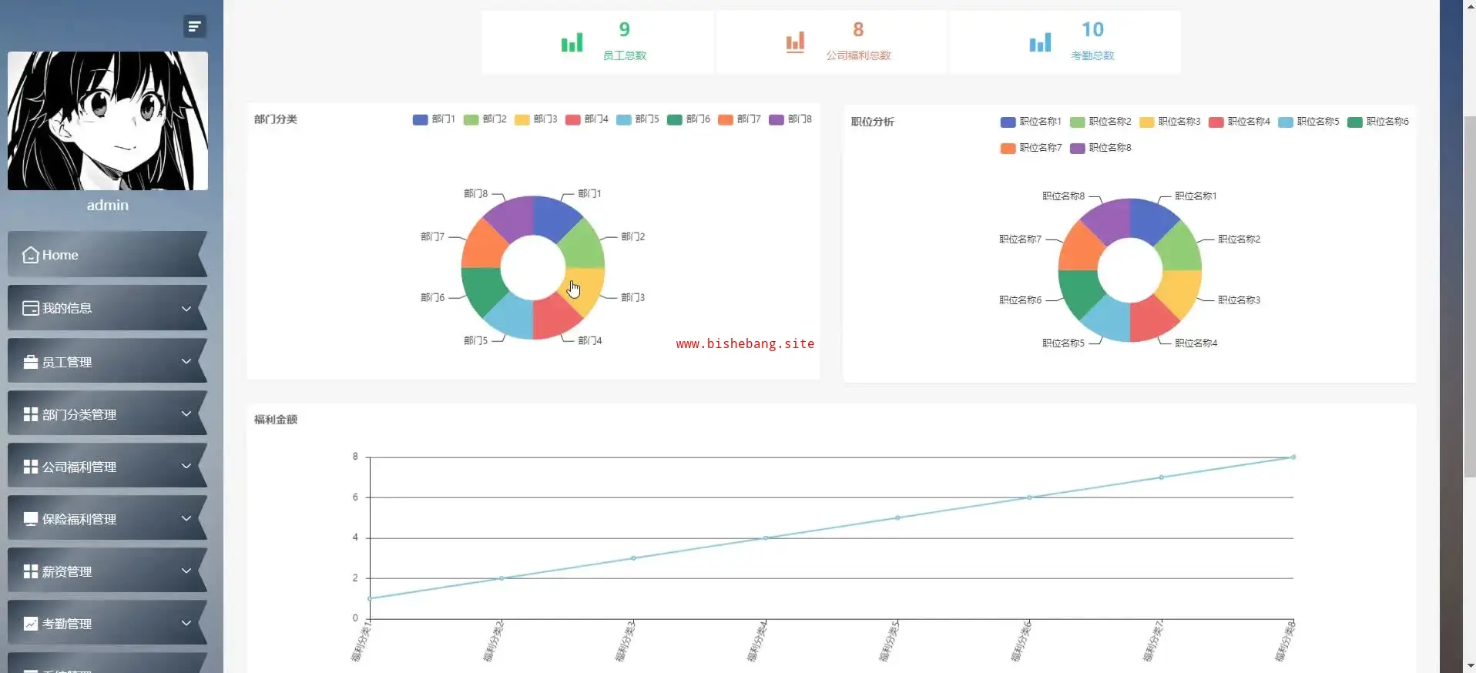1476x673 pixels.
Task: Toggle 部门1 legend item in 部门分类 chart
Action: [434, 119]
